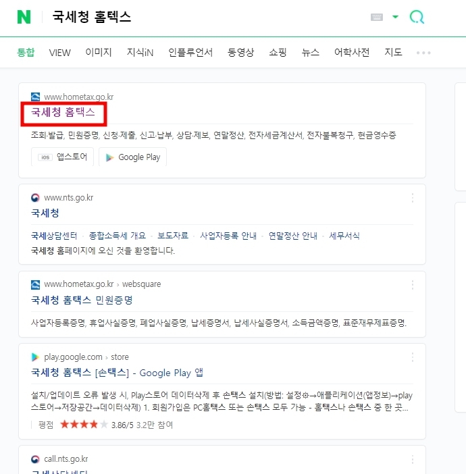Open the options menu for Google Play result
Viewport: 466px width, 474px height.
coord(413,357)
